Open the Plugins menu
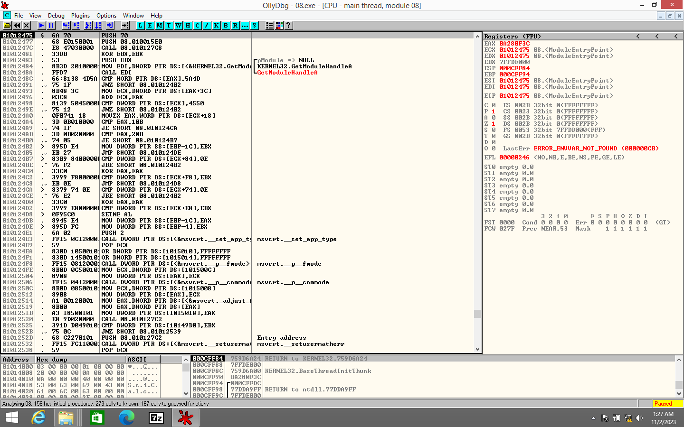 click(80, 16)
